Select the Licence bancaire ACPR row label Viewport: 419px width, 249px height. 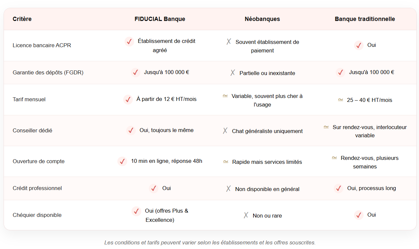pos(42,45)
